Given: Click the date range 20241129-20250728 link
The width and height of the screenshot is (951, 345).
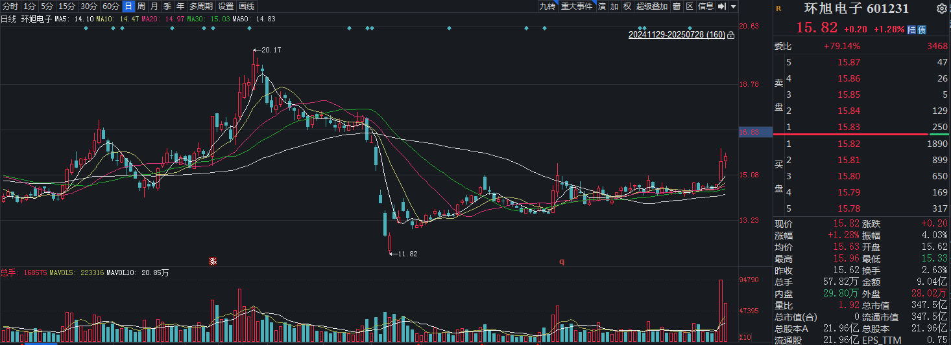Looking at the screenshot, I should [x=677, y=35].
